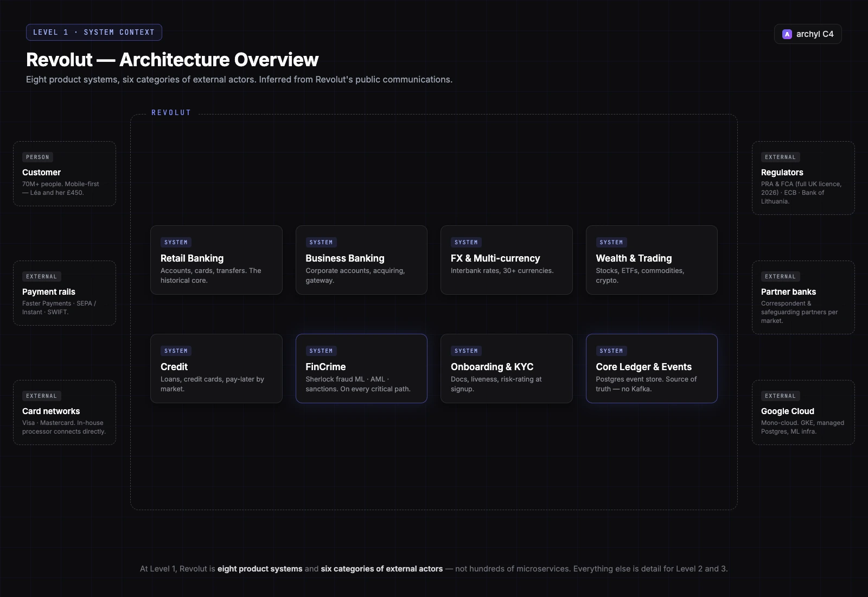Screen dimensions: 868x597
Task: Select the Card networks external card
Action: 65,412
